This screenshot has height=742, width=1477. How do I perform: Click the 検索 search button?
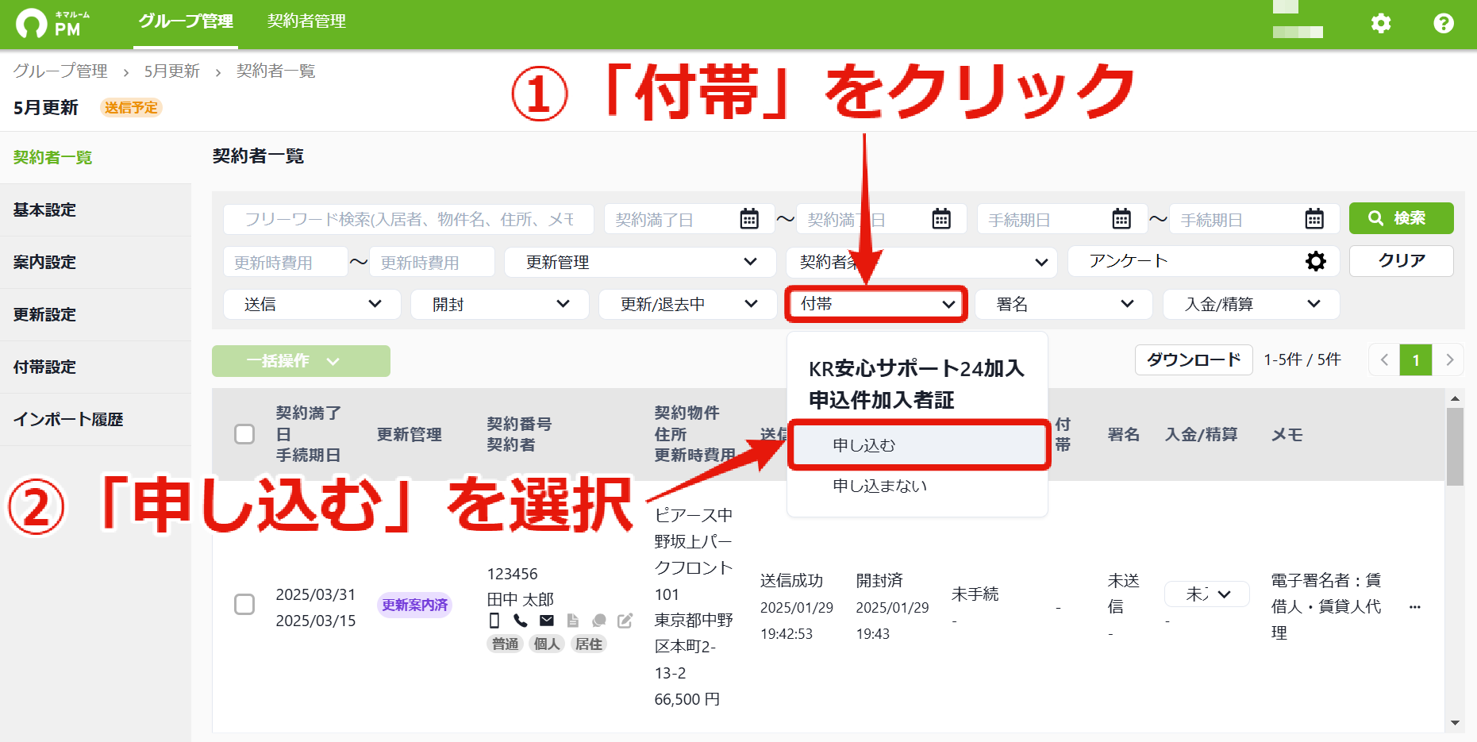(1402, 218)
